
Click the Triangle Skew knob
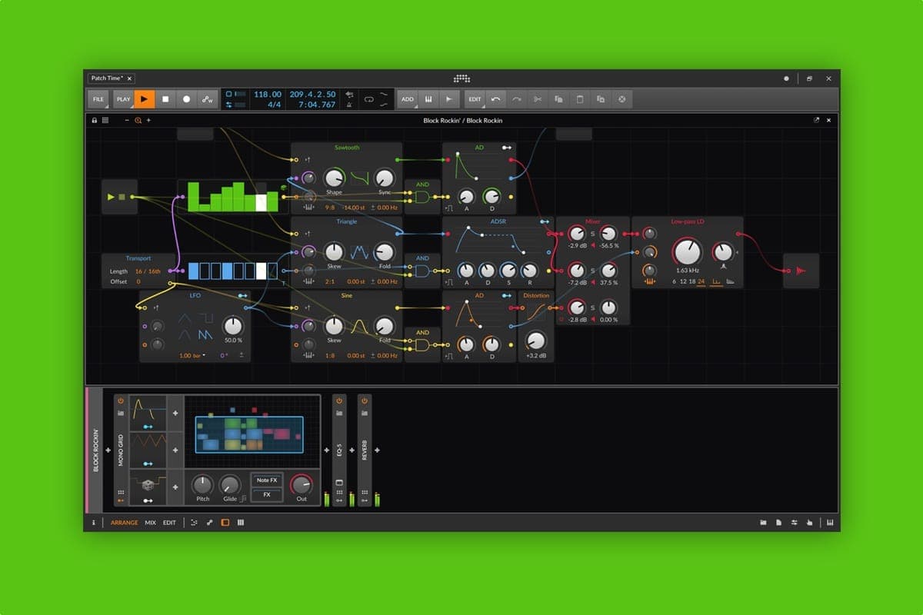pyautogui.click(x=334, y=252)
